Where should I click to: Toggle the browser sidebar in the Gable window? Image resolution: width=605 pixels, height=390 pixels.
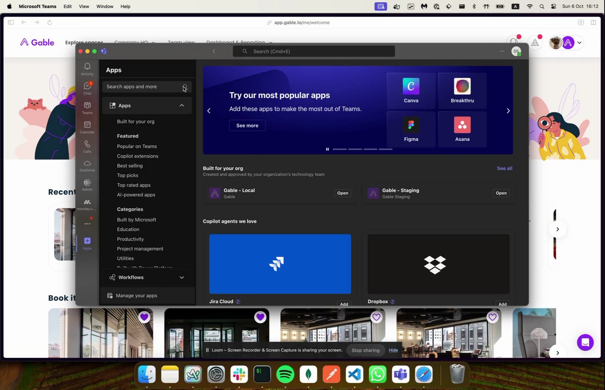point(11,22)
